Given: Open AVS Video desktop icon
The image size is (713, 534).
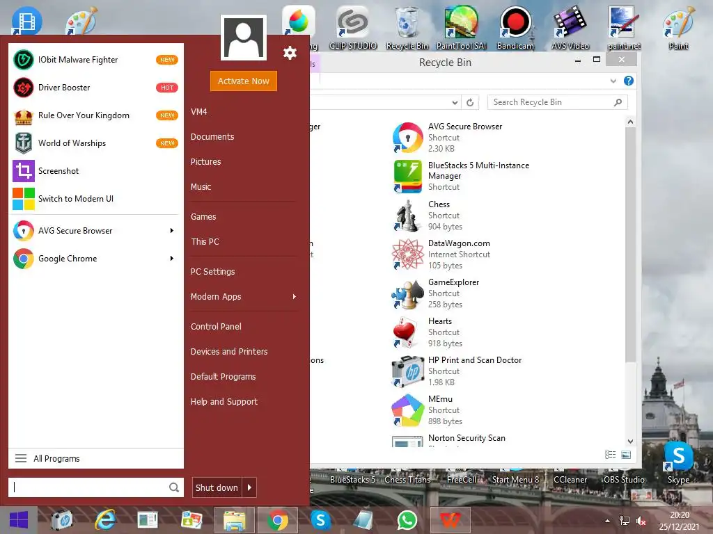Looking at the screenshot, I should point(570,28).
